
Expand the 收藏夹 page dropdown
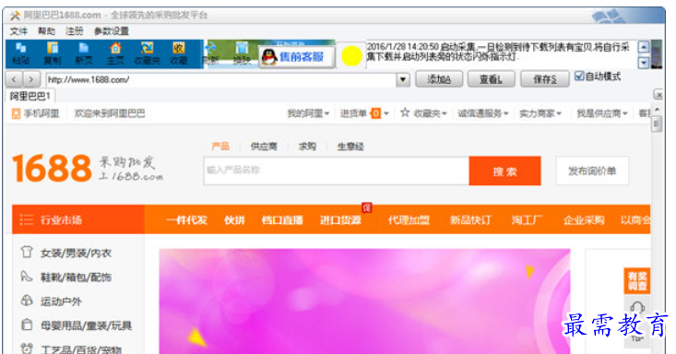[444, 113]
